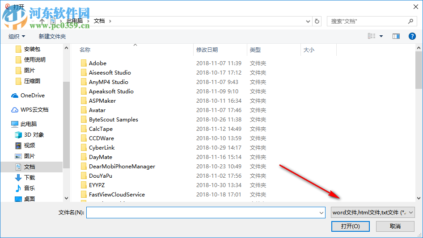Open the view options dropdown arrow
The width and height of the screenshot is (423, 238).
[381, 36]
